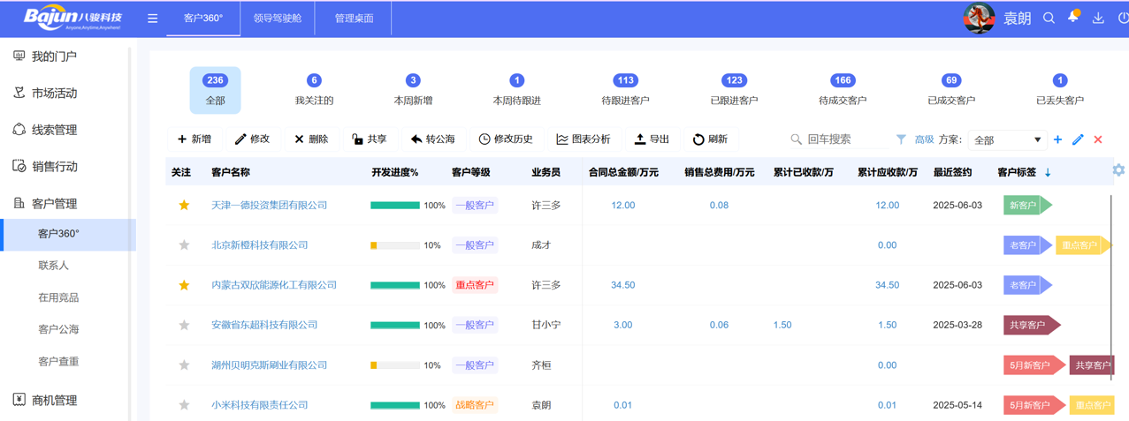Toggle follow star for 北京新橙科技有限公司

pos(184,245)
